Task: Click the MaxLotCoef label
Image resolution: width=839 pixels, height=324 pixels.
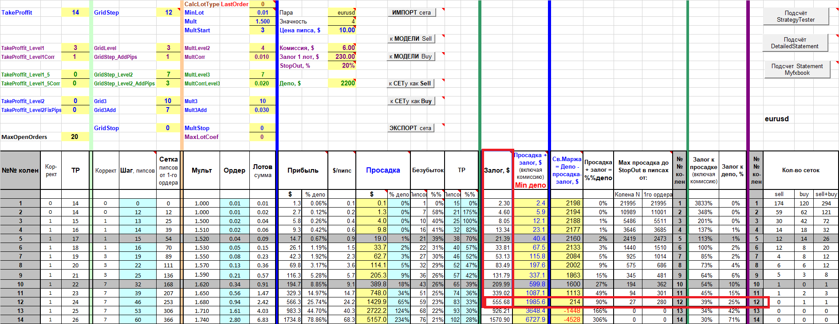Action: [x=201, y=137]
